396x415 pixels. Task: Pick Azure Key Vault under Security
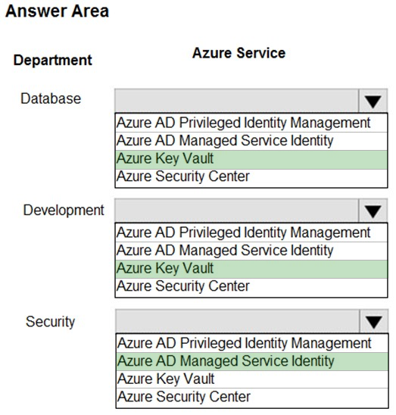[252, 379]
